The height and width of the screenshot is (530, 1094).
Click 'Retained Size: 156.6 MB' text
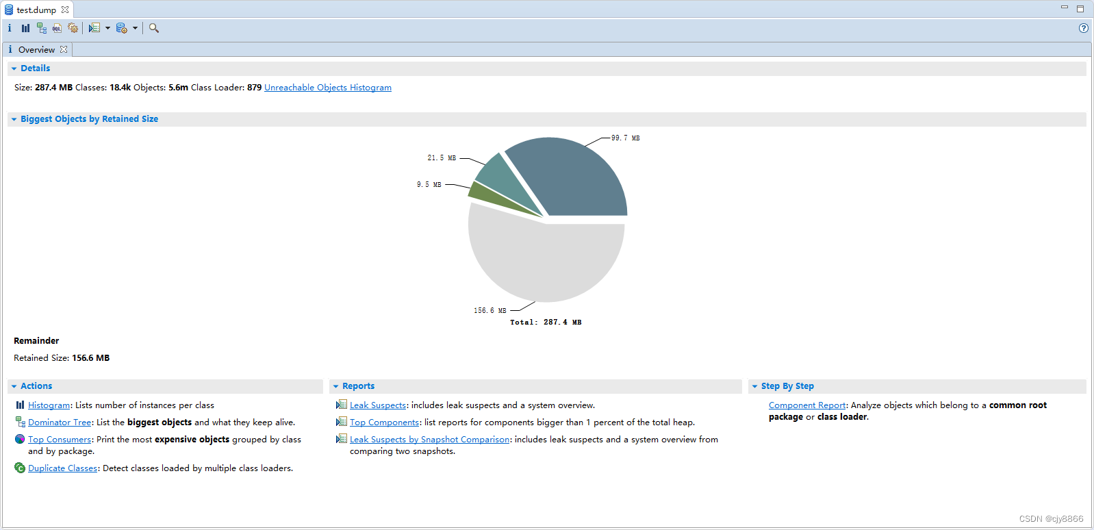[x=62, y=358]
